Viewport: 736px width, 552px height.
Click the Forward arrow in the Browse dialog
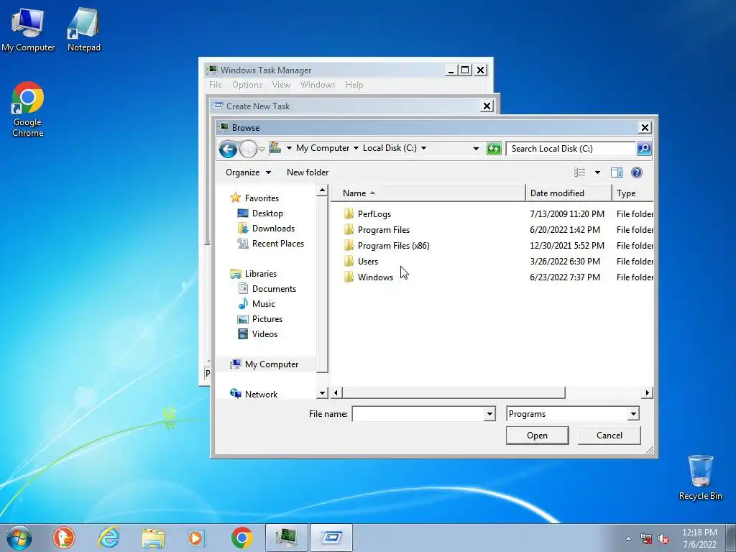(x=248, y=149)
